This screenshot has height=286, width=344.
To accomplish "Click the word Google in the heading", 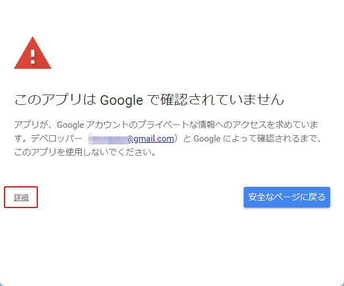I will click(x=121, y=100).
